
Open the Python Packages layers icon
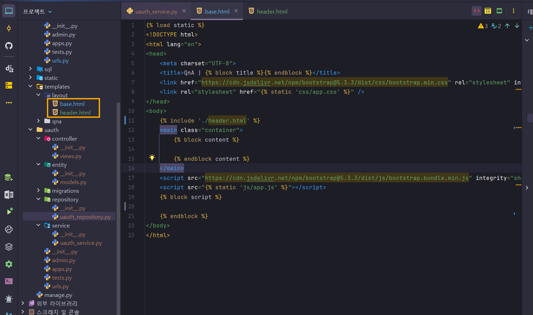9,247
